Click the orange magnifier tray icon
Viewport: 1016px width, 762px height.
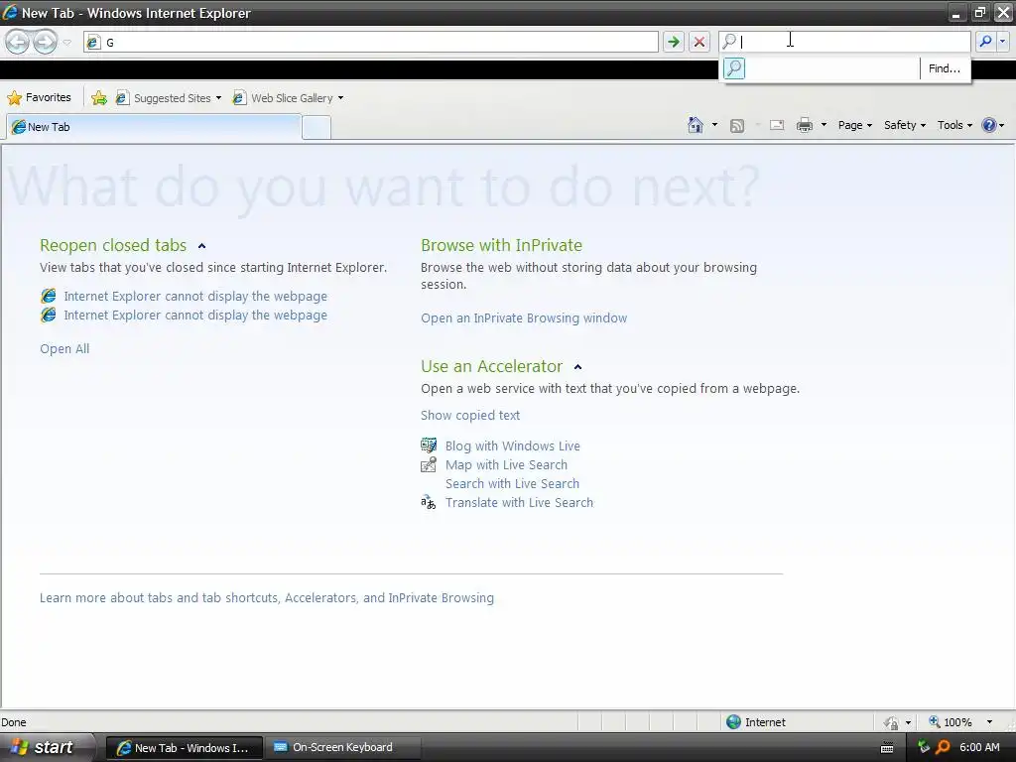943,747
